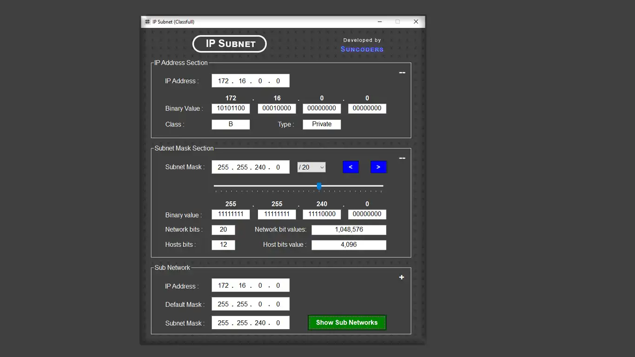Click the app icon in the title bar

click(x=147, y=22)
